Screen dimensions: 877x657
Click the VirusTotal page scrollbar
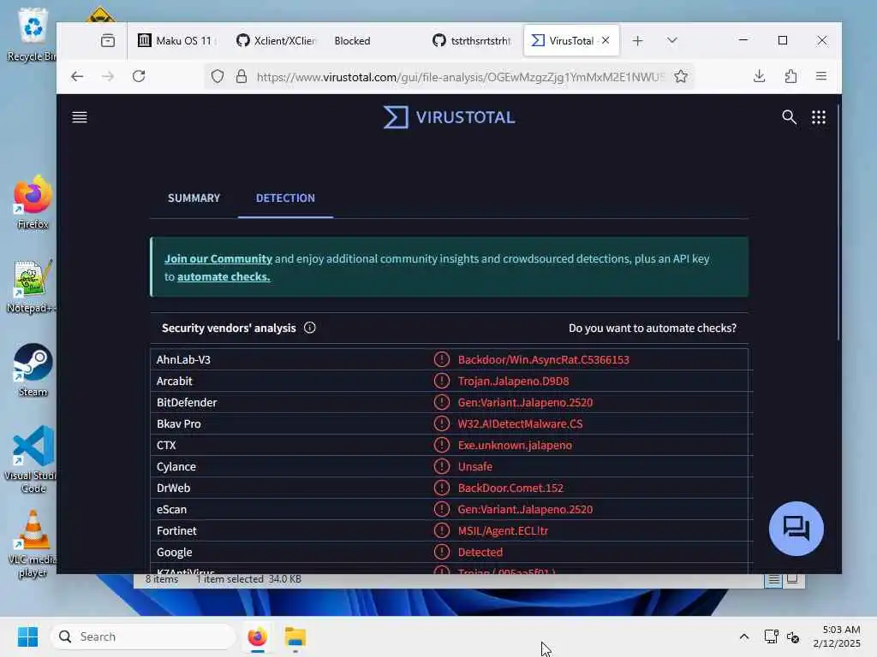[838, 223]
